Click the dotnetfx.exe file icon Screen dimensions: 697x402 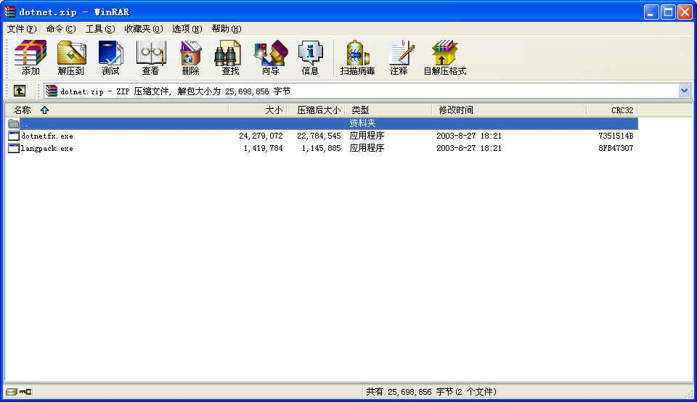pyautogui.click(x=14, y=136)
